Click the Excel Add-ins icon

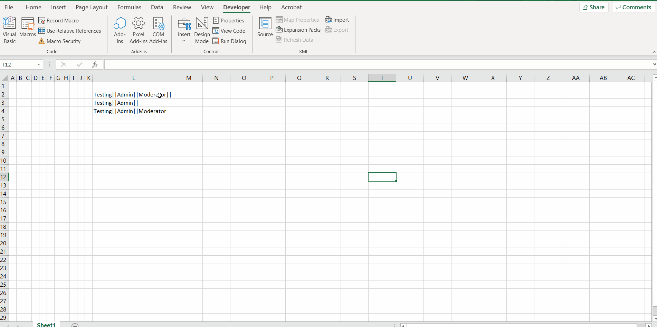pos(138,30)
